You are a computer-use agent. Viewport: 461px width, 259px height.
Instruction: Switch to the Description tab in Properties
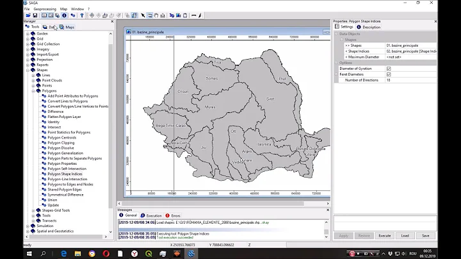point(368,27)
